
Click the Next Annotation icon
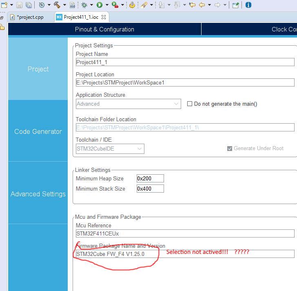pyautogui.click(x=162, y=5)
